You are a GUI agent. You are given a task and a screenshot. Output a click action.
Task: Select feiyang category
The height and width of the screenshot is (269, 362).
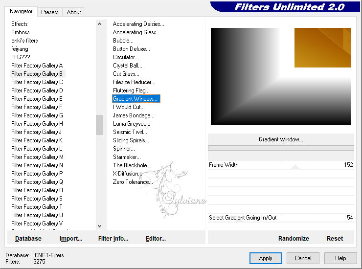point(20,49)
